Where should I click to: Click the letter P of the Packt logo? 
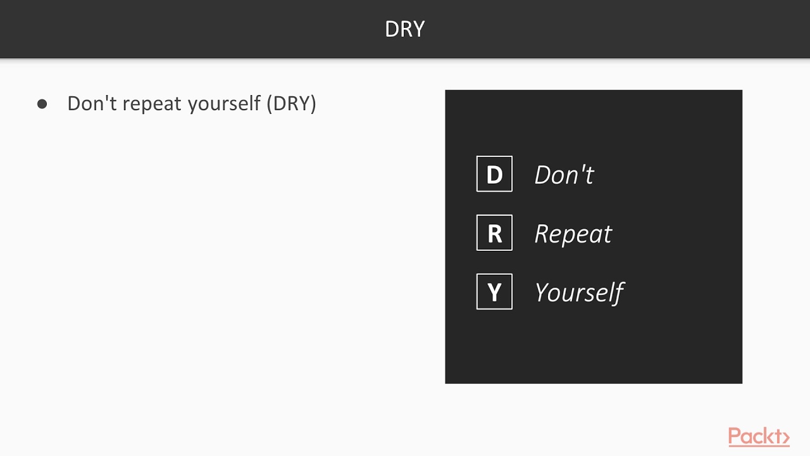735,436
